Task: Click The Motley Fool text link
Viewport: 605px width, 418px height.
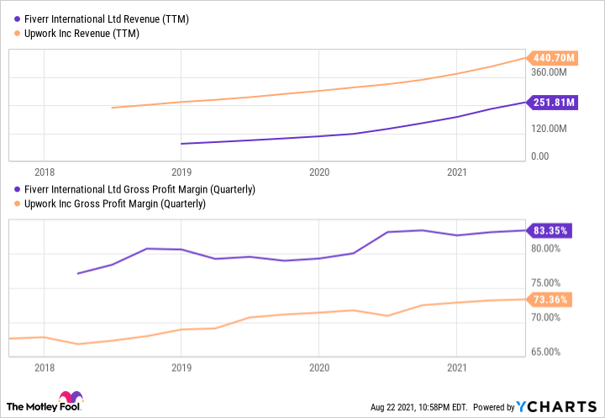Action: (30, 405)
